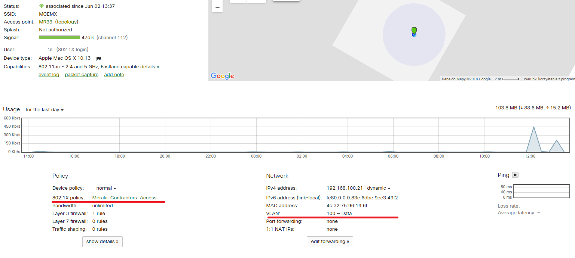The image size is (575, 258).
Task: Click the Layer 7 firewall '0 rules' value
Action: click(x=100, y=221)
